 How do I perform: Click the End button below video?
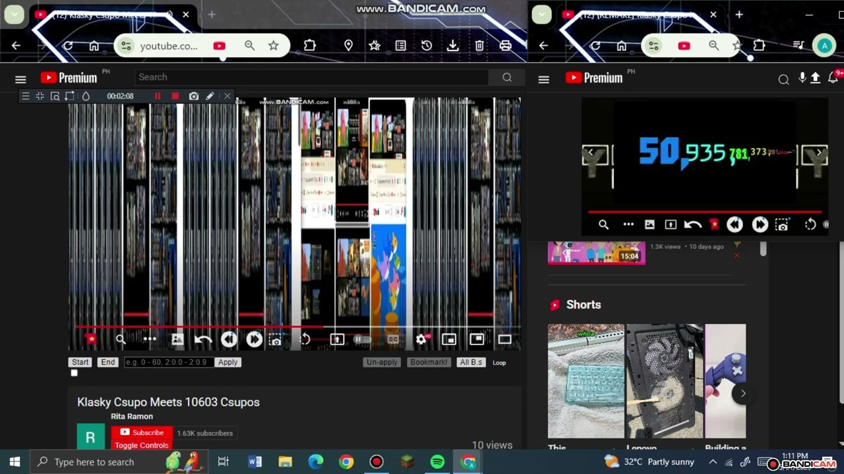[x=108, y=362]
